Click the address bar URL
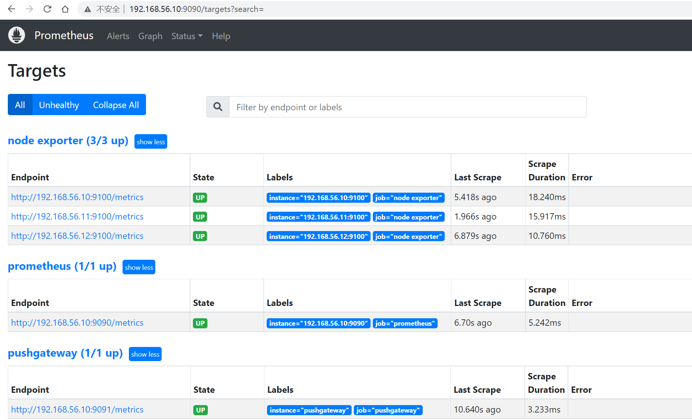 [x=196, y=9]
